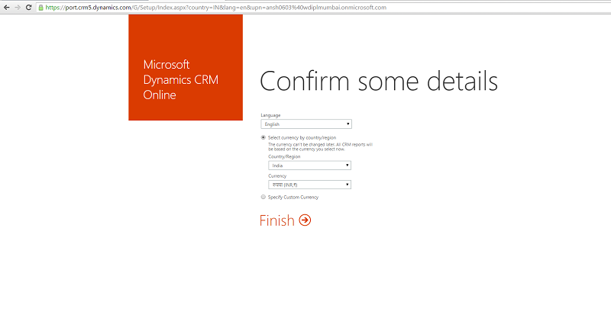This screenshot has height=328, width=611.
Task: Reload the page with the refresh icon
Action: (28, 8)
